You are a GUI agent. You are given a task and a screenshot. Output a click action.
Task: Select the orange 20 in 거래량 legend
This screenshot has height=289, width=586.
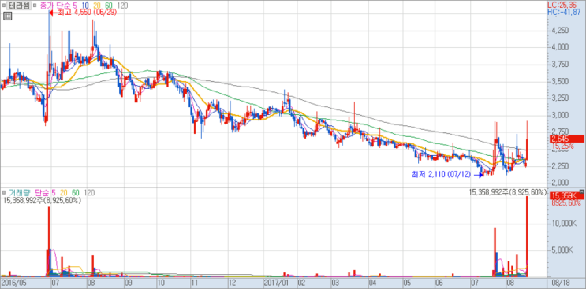[x=63, y=192]
